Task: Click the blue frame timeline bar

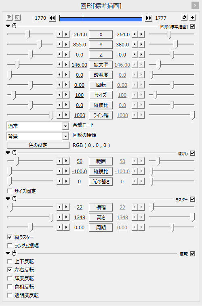Action: 101,19
